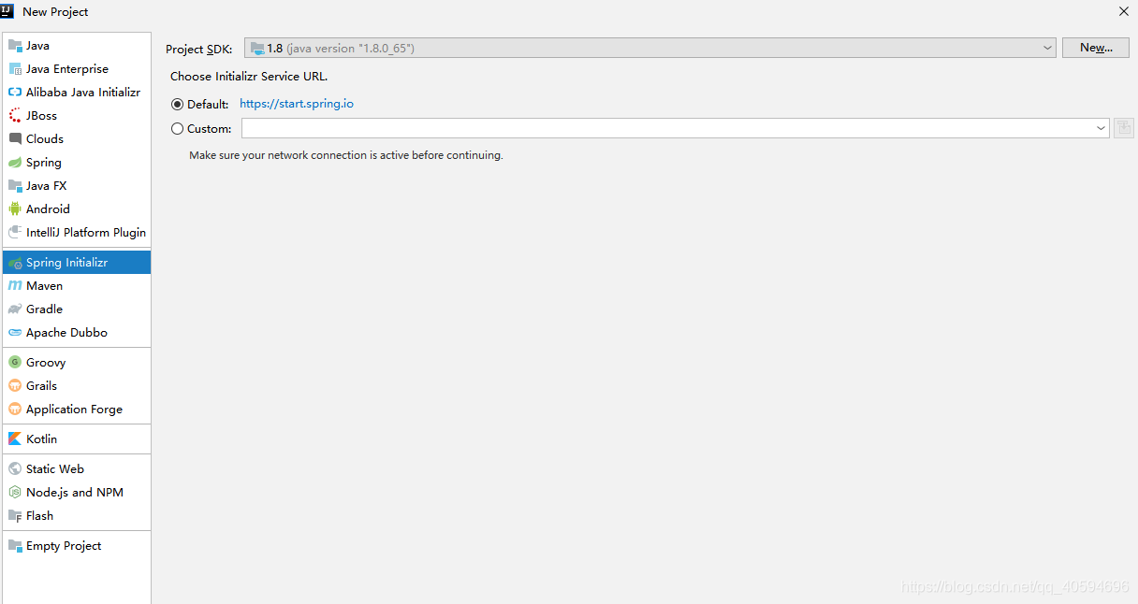Viewport: 1138px width, 604px height.
Task: Click the 'IntelliJ Platform Plugin' label
Action: click(x=86, y=232)
